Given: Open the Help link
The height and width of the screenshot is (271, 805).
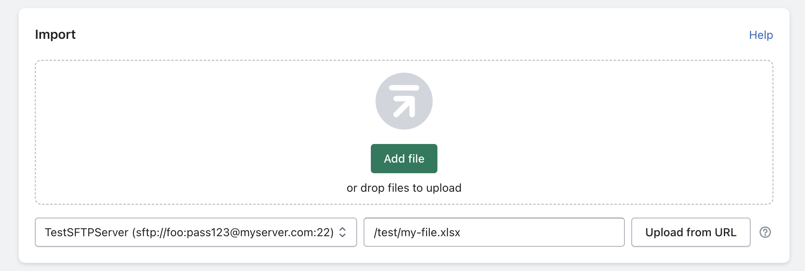Looking at the screenshot, I should point(761,35).
